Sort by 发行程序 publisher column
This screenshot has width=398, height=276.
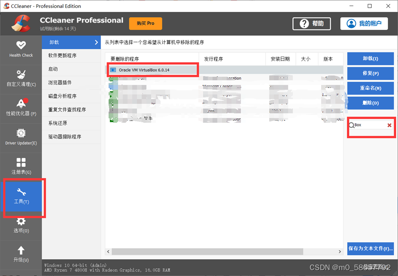click(x=232, y=59)
